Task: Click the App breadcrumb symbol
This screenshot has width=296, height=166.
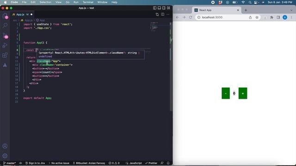Action: [41, 20]
